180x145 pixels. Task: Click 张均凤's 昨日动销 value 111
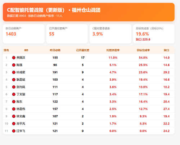coord(55,87)
